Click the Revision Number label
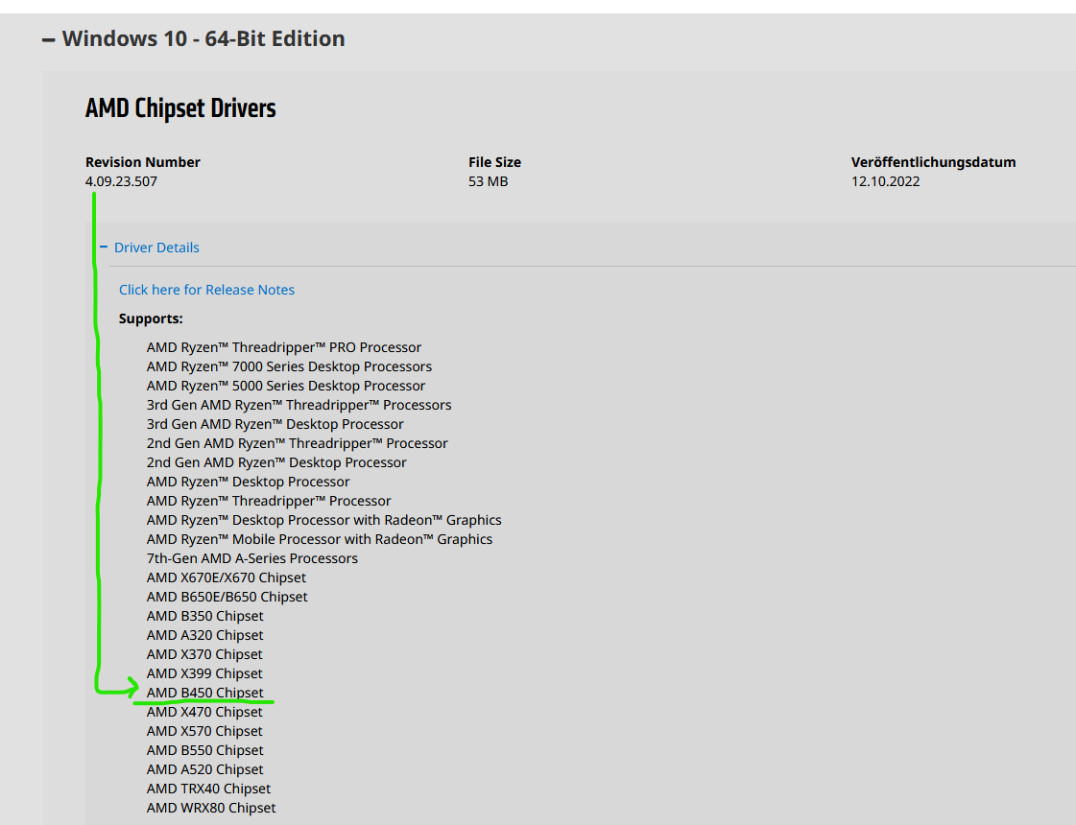Image resolution: width=1076 pixels, height=825 pixels. [x=143, y=162]
